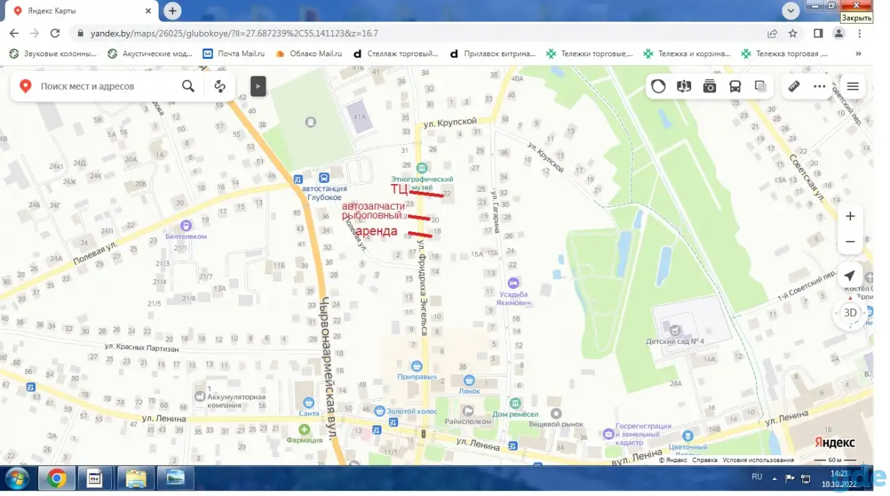Open the 'Почта Mail.ru' bookmark

[234, 53]
